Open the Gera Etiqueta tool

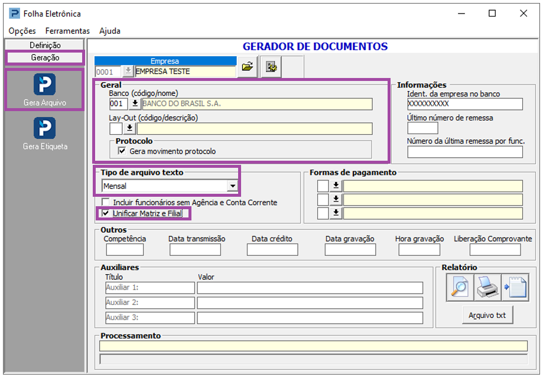[44, 128]
